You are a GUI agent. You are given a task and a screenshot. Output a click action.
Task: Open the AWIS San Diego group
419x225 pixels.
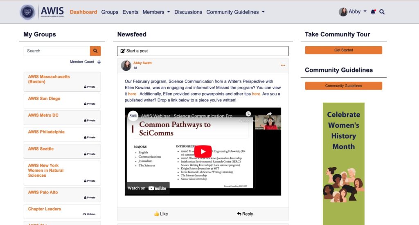tap(44, 99)
